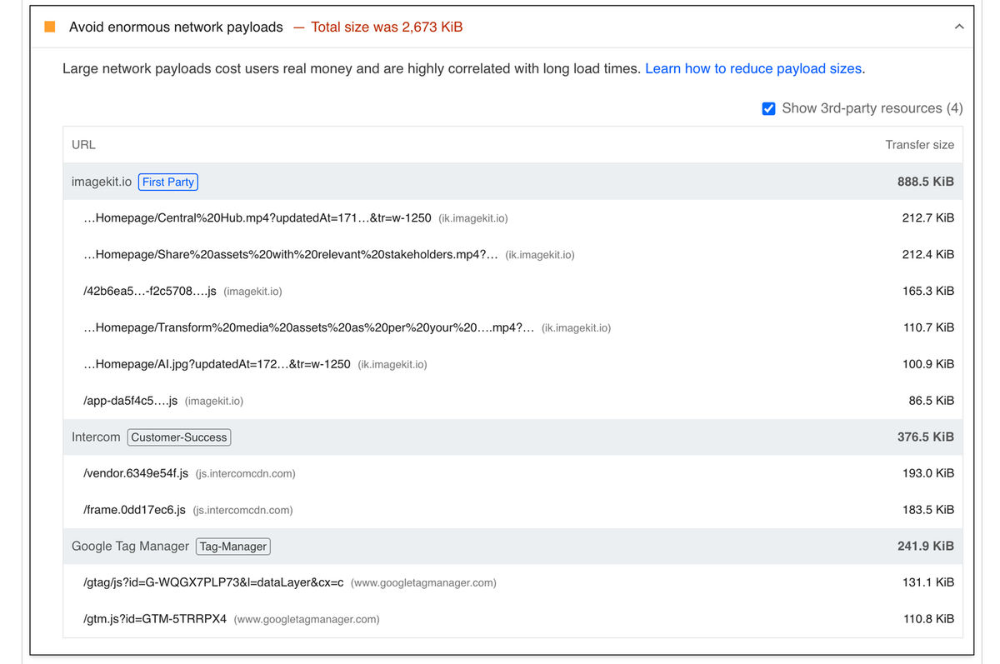Click the First Party chip for imagekit.io
1000x664 pixels.
(x=167, y=182)
